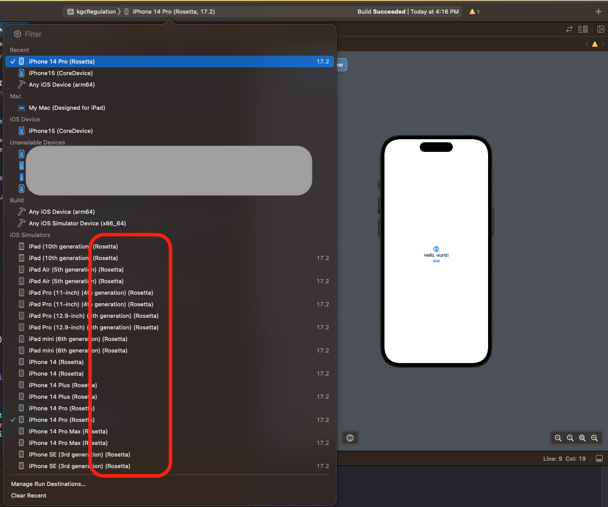Zoom the preview canvas to fit
The height and width of the screenshot is (507, 608).
[582, 438]
